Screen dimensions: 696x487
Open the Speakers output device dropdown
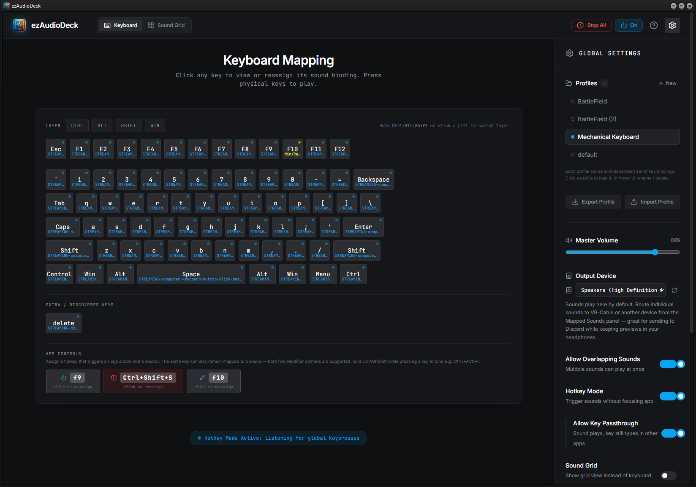[x=620, y=290]
